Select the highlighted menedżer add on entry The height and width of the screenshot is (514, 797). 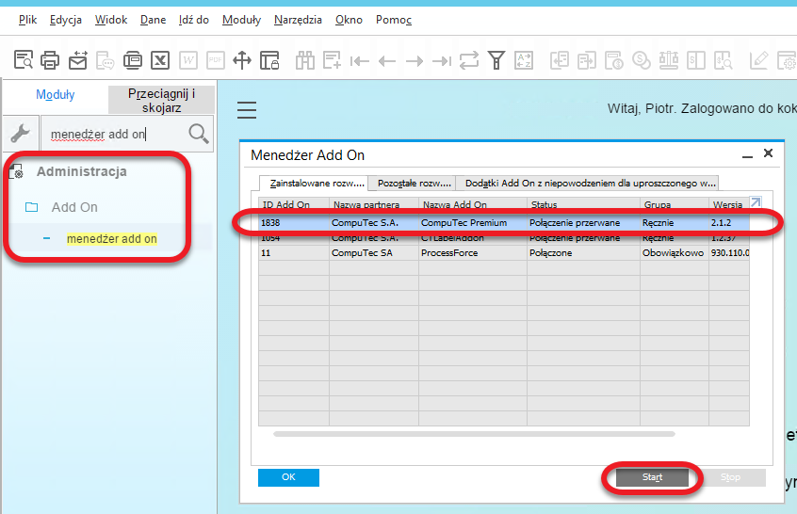pos(111,239)
